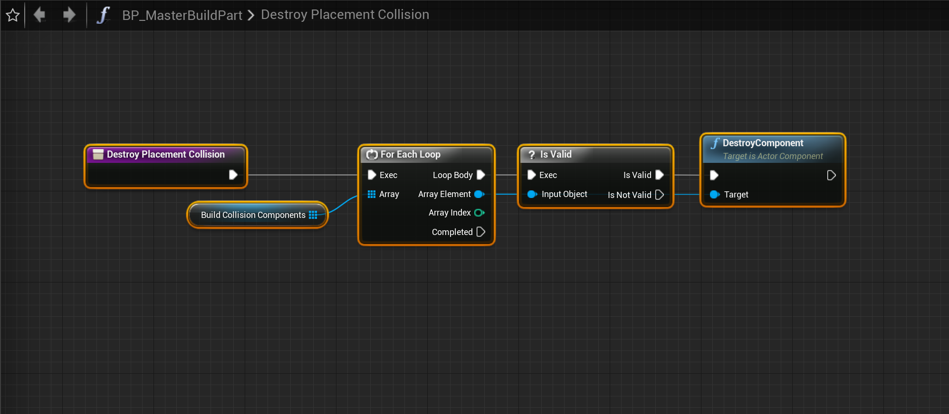The height and width of the screenshot is (414, 949).
Task: Click the Target pin on DestroyComponent
Action: (x=714, y=194)
